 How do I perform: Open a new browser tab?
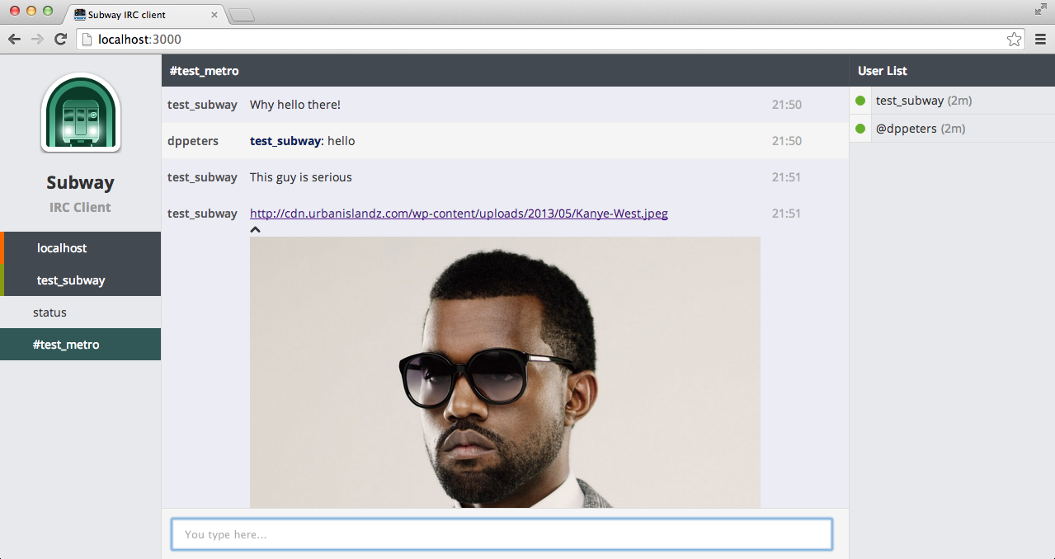tap(242, 15)
